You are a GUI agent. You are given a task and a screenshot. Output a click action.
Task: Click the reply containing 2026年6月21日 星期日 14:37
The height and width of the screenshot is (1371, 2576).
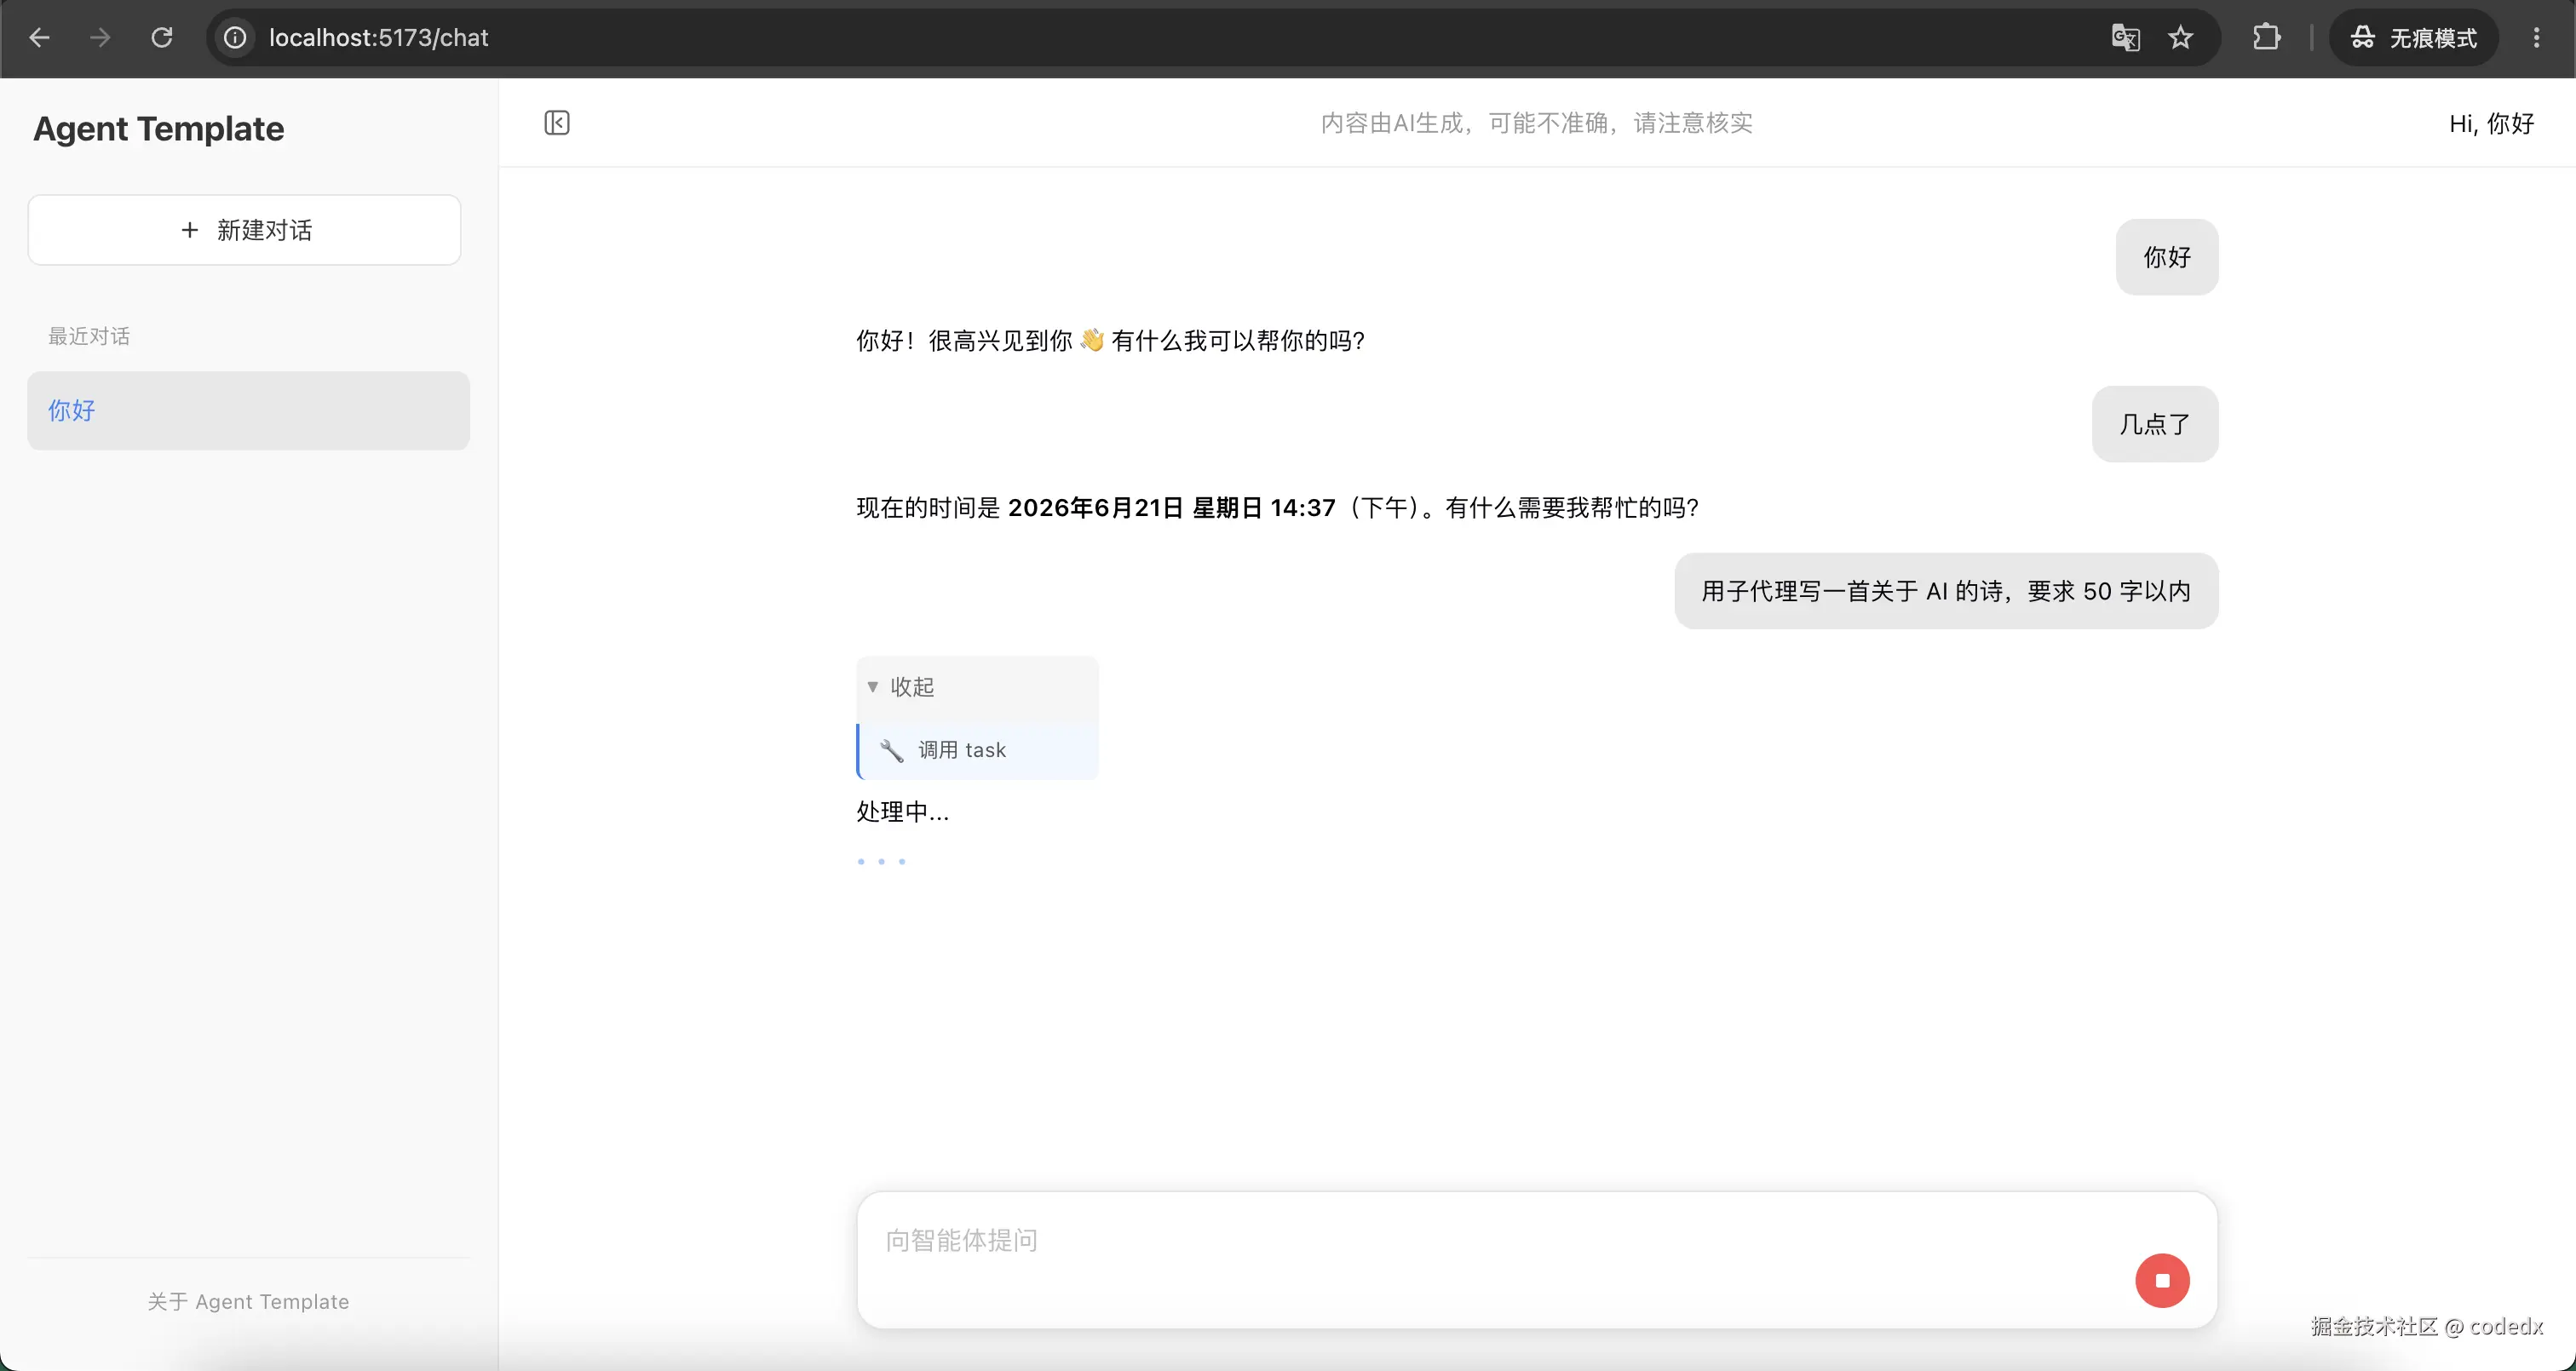pyautogui.click(x=1277, y=508)
